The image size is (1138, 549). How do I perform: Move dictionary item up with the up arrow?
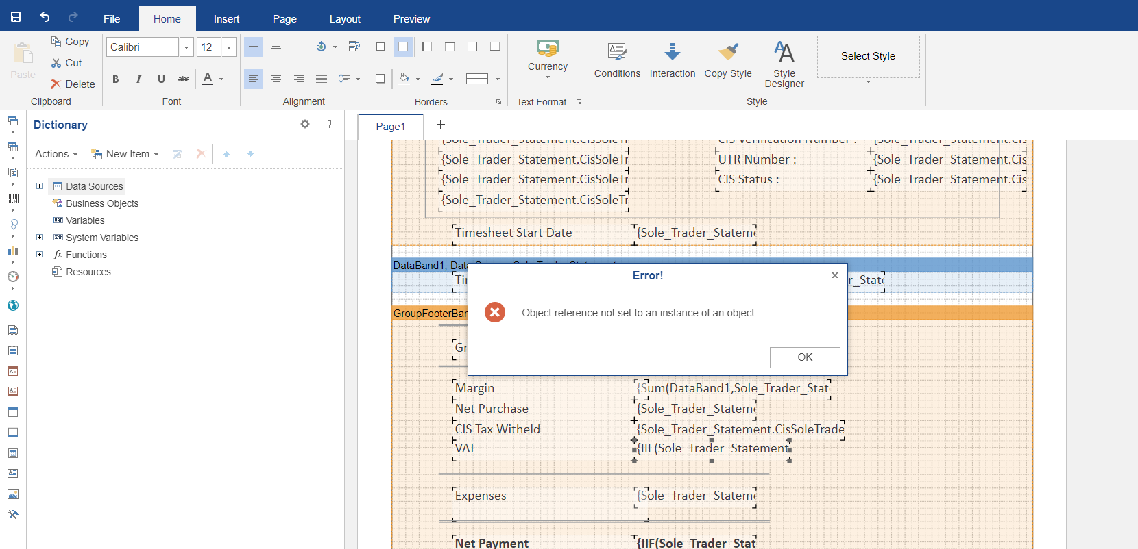click(226, 154)
